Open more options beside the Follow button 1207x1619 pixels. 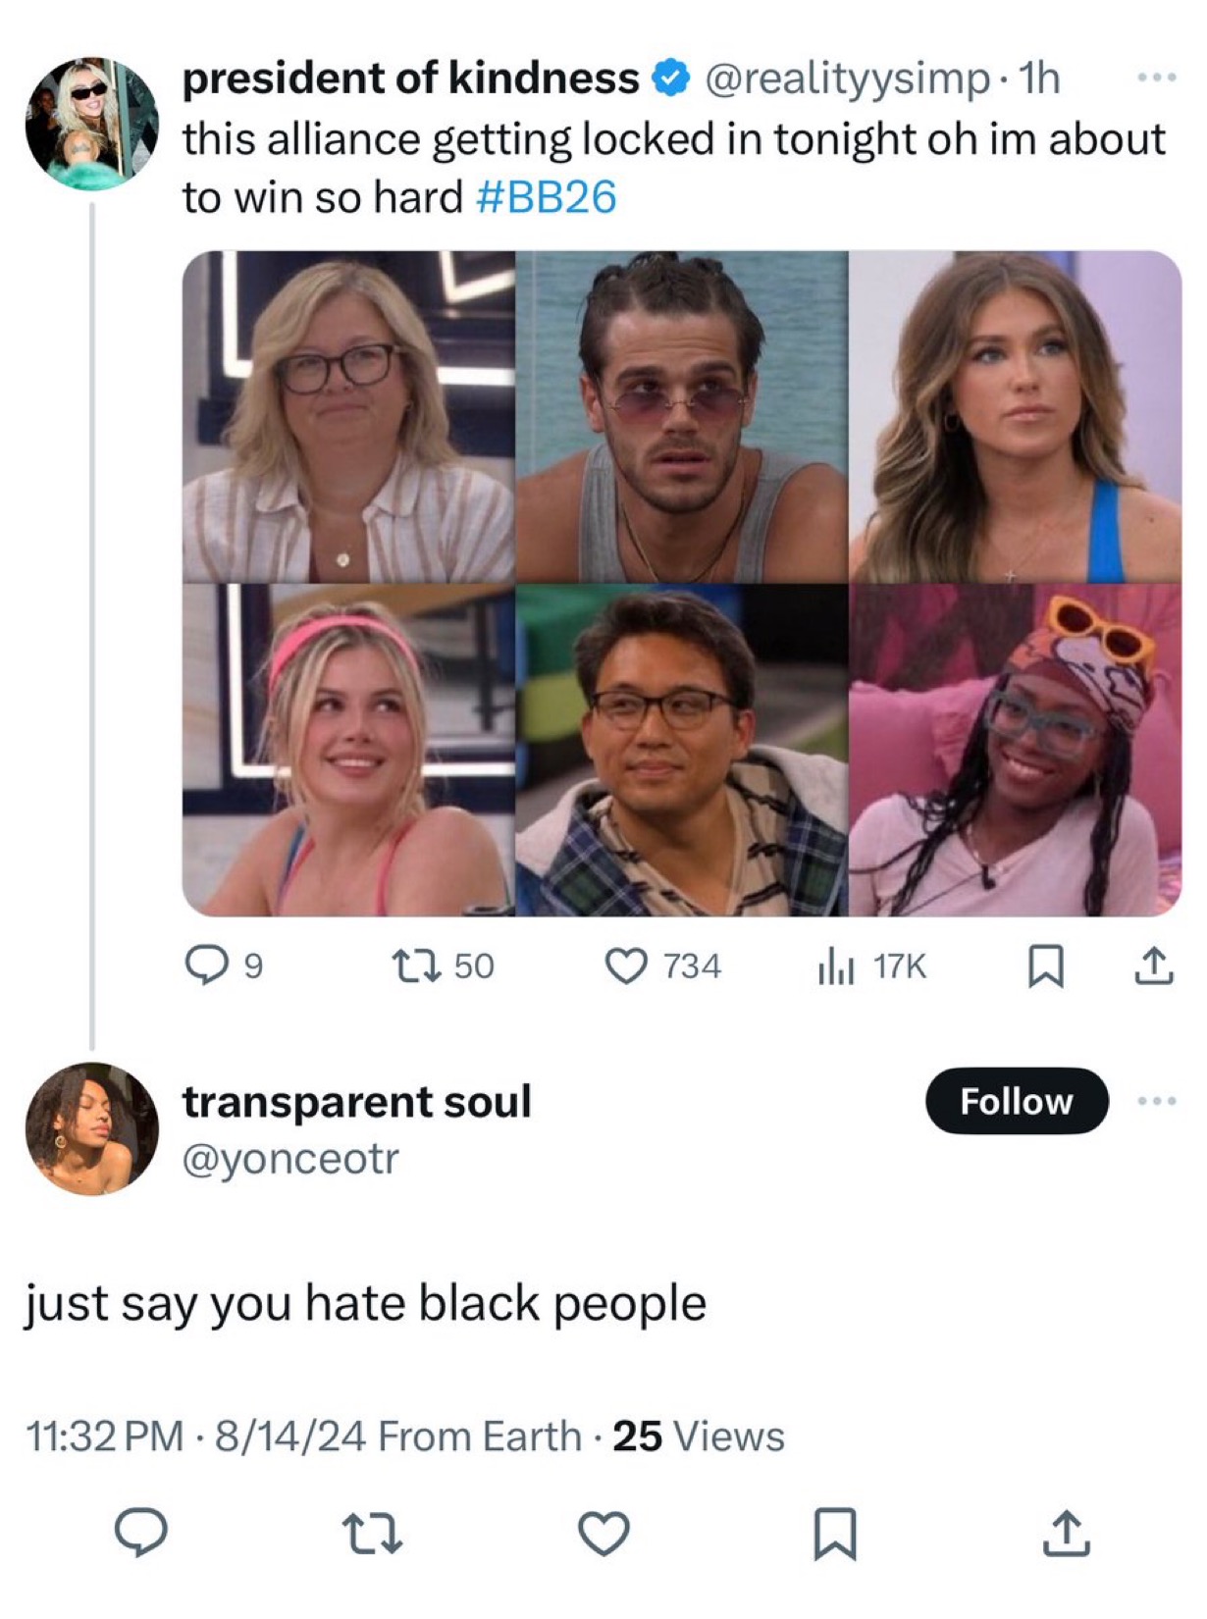[x=1157, y=1101]
